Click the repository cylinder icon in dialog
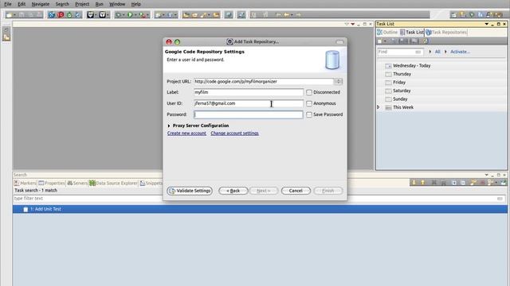Image resolution: width=510 pixels, height=286 pixels. pyautogui.click(x=332, y=60)
